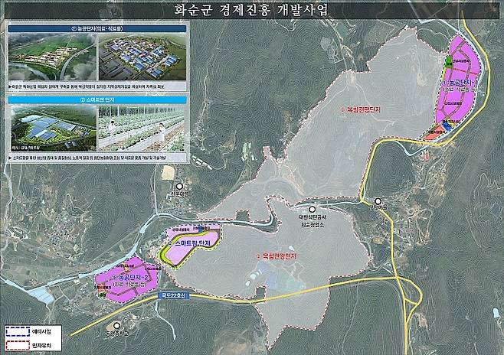Click the '농공단지-2' label in the magenta zone
504x355 pixels.
pyautogui.click(x=129, y=277)
